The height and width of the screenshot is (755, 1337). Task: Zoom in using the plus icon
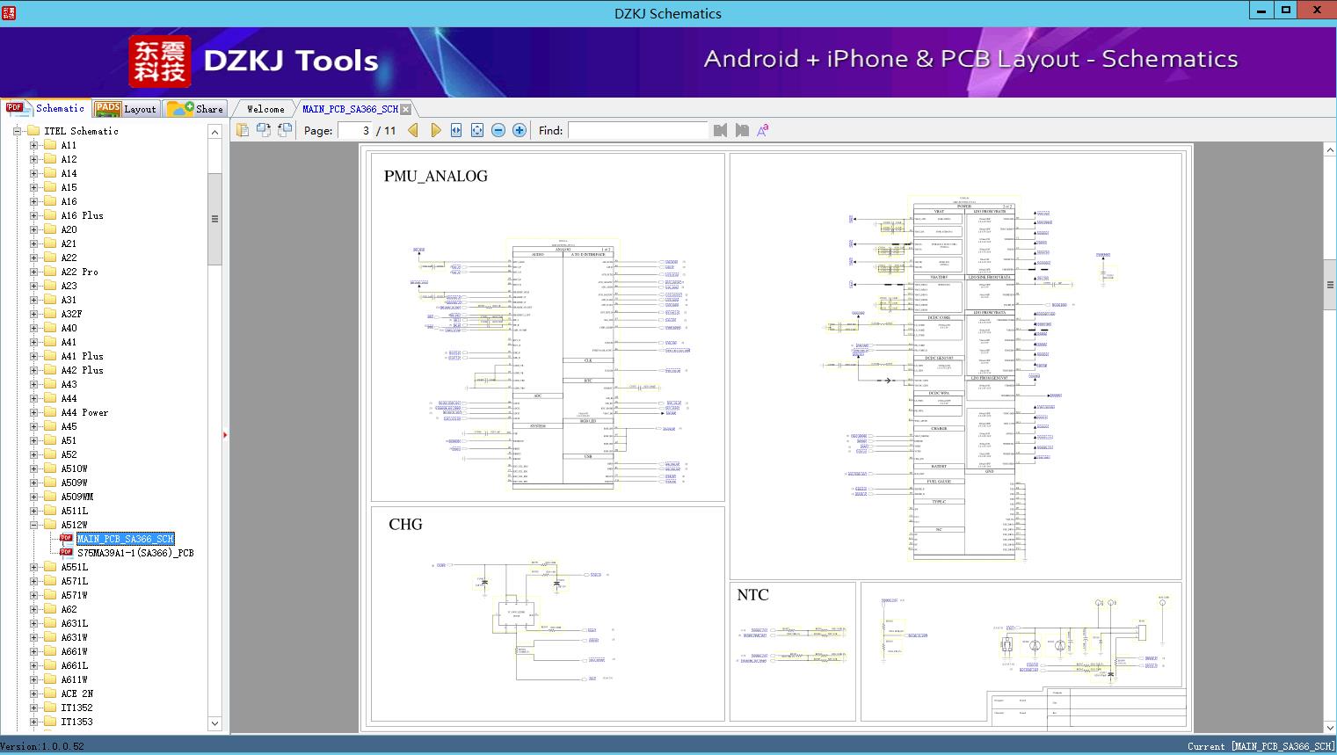(519, 129)
